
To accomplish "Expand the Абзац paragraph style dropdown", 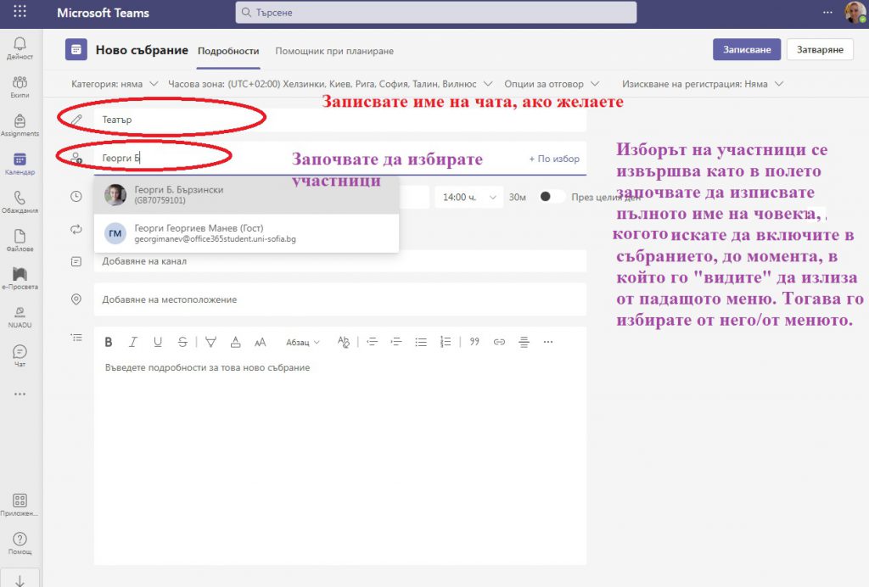I will tap(303, 342).
